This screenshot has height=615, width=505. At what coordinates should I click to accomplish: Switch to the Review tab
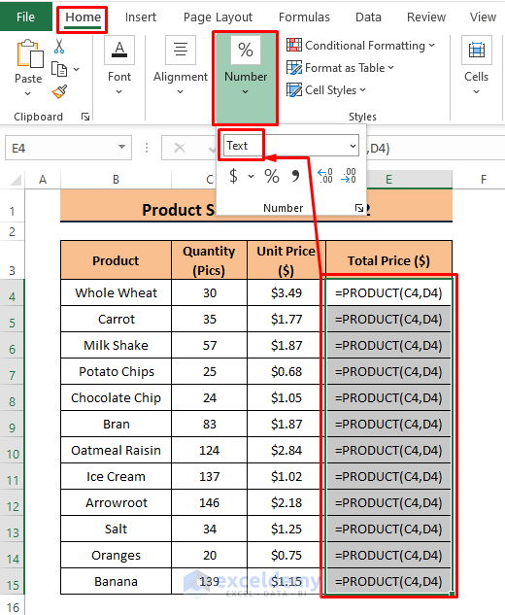[426, 17]
